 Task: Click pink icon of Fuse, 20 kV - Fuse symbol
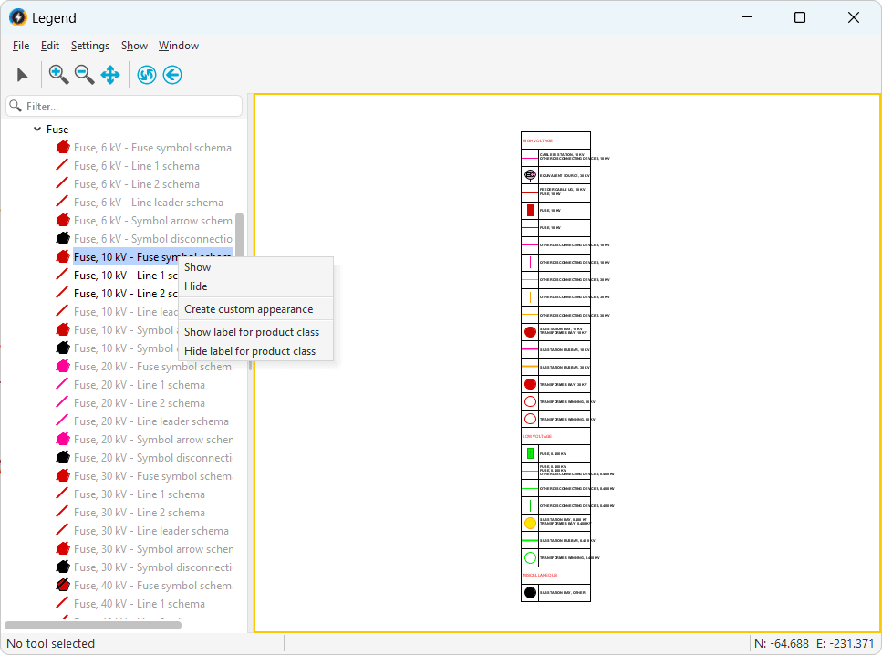(x=63, y=367)
